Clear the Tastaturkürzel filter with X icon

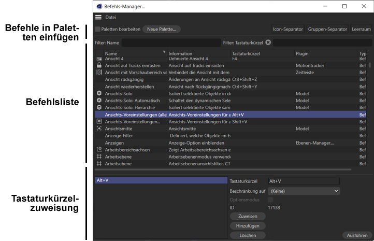(x=268, y=42)
